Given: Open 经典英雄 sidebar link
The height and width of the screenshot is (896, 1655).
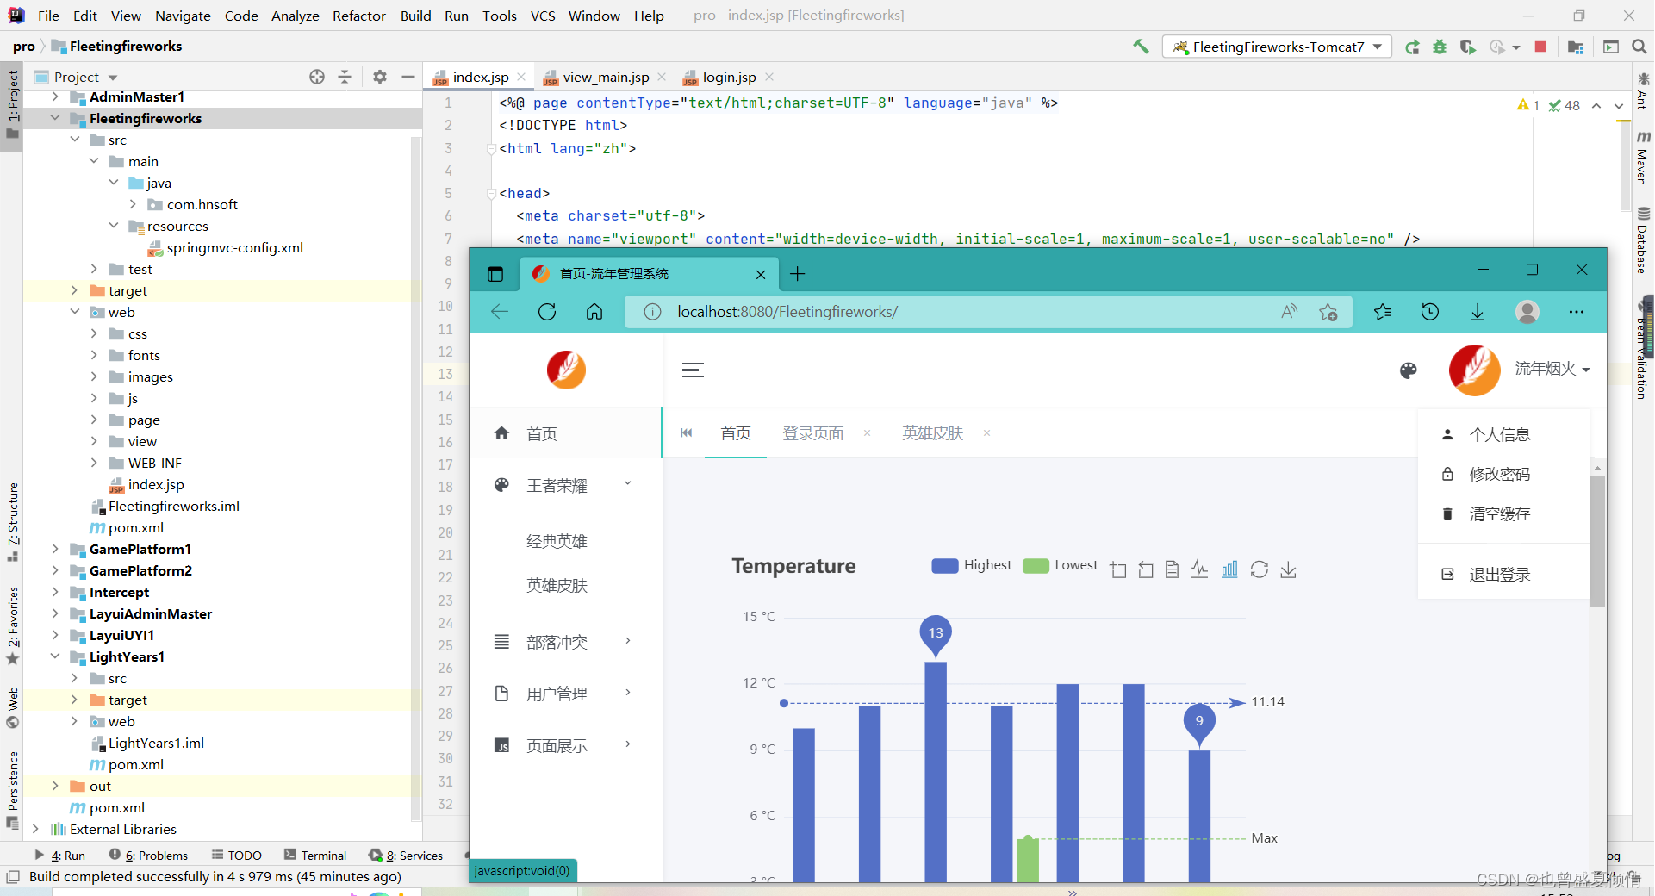Looking at the screenshot, I should [x=557, y=542].
